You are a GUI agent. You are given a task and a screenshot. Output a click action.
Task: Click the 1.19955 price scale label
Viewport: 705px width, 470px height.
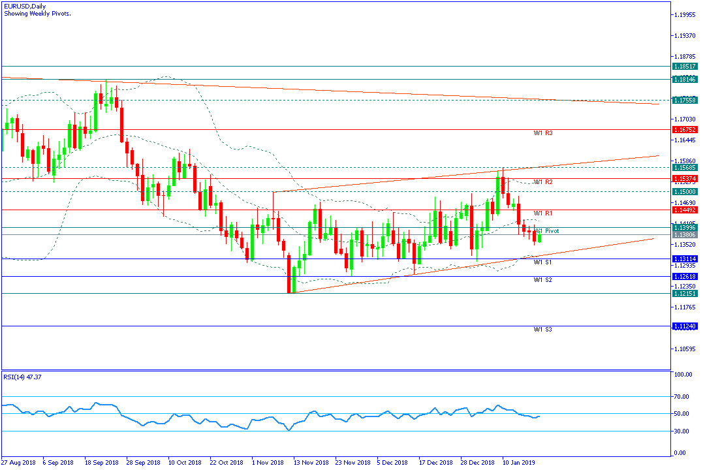click(x=685, y=15)
